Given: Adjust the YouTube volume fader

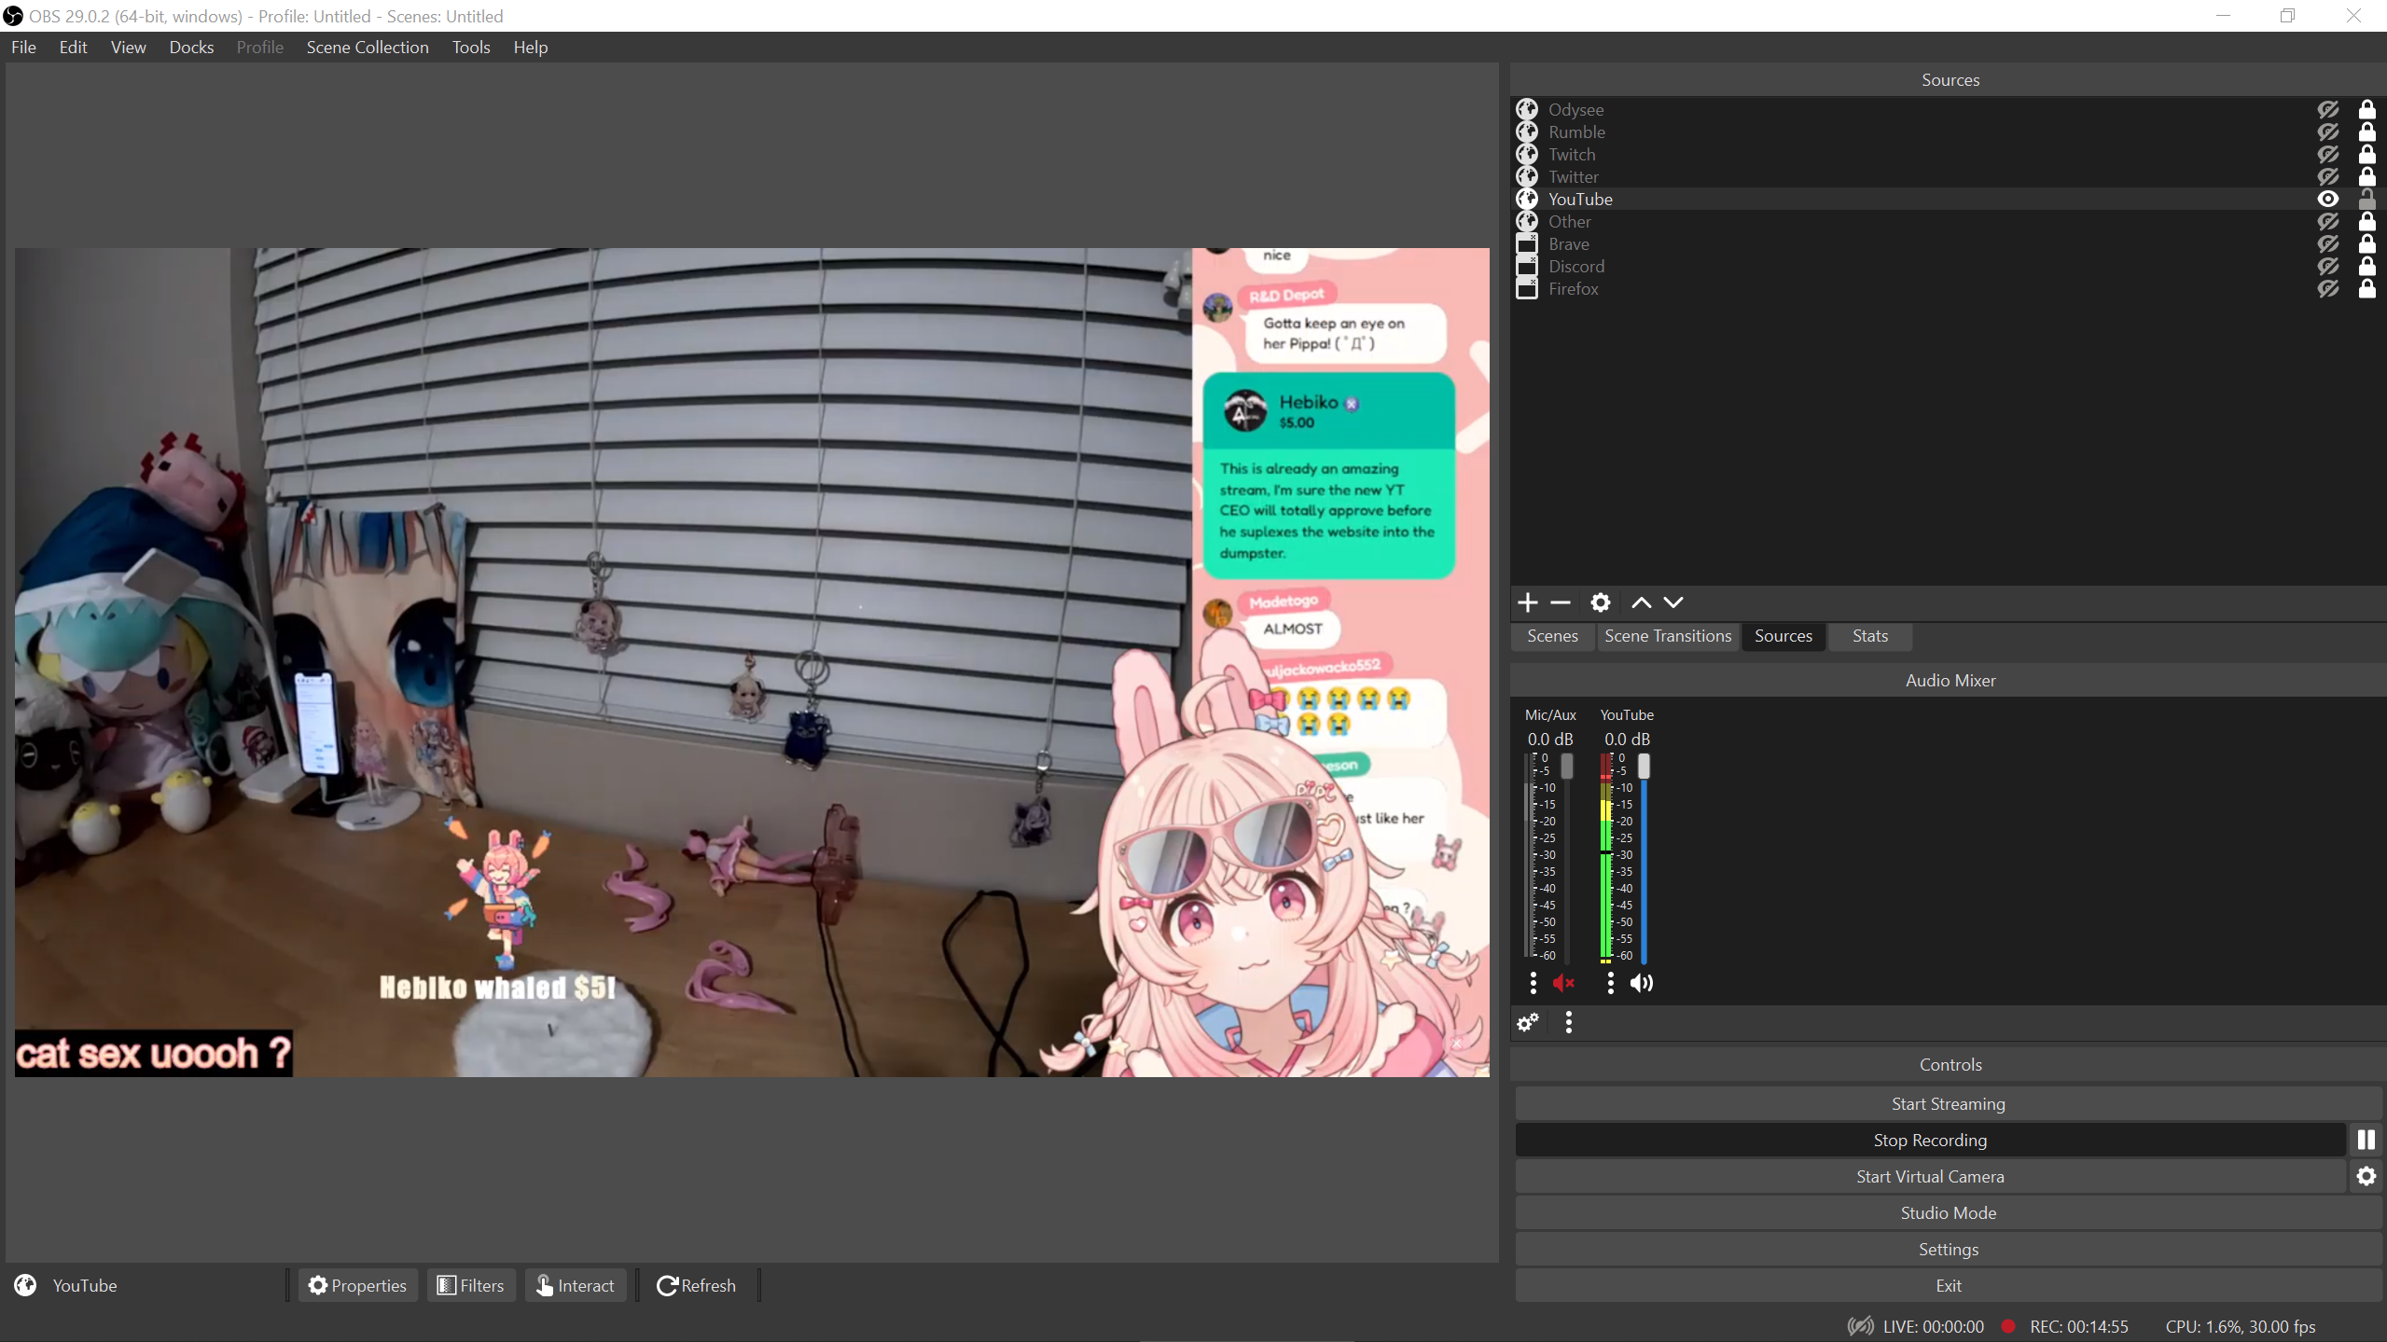Looking at the screenshot, I should 1644,766.
